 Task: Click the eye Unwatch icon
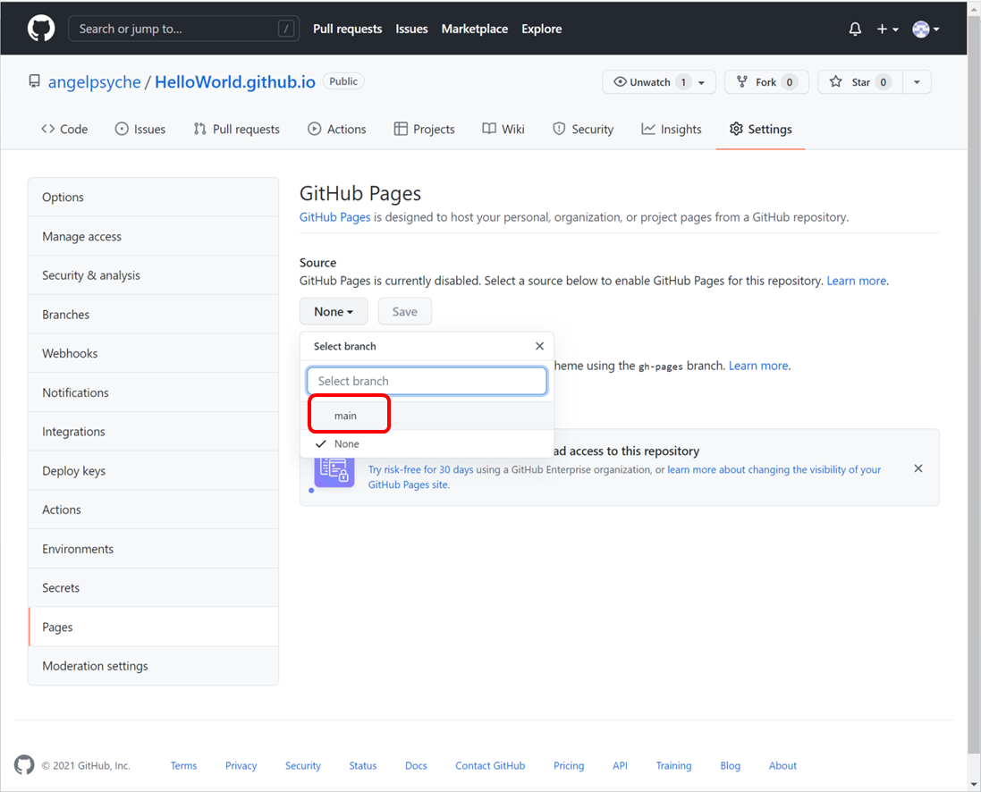tap(620, 81)
